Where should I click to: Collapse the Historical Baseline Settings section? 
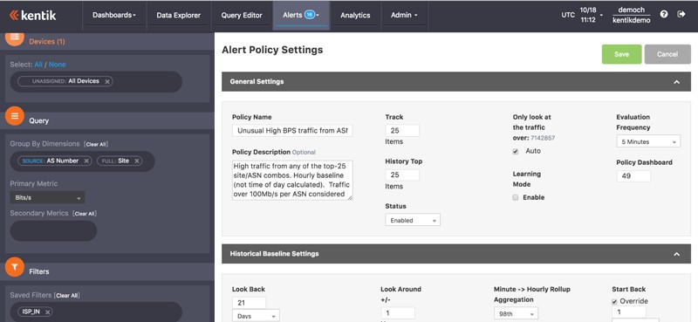point(677,254)
